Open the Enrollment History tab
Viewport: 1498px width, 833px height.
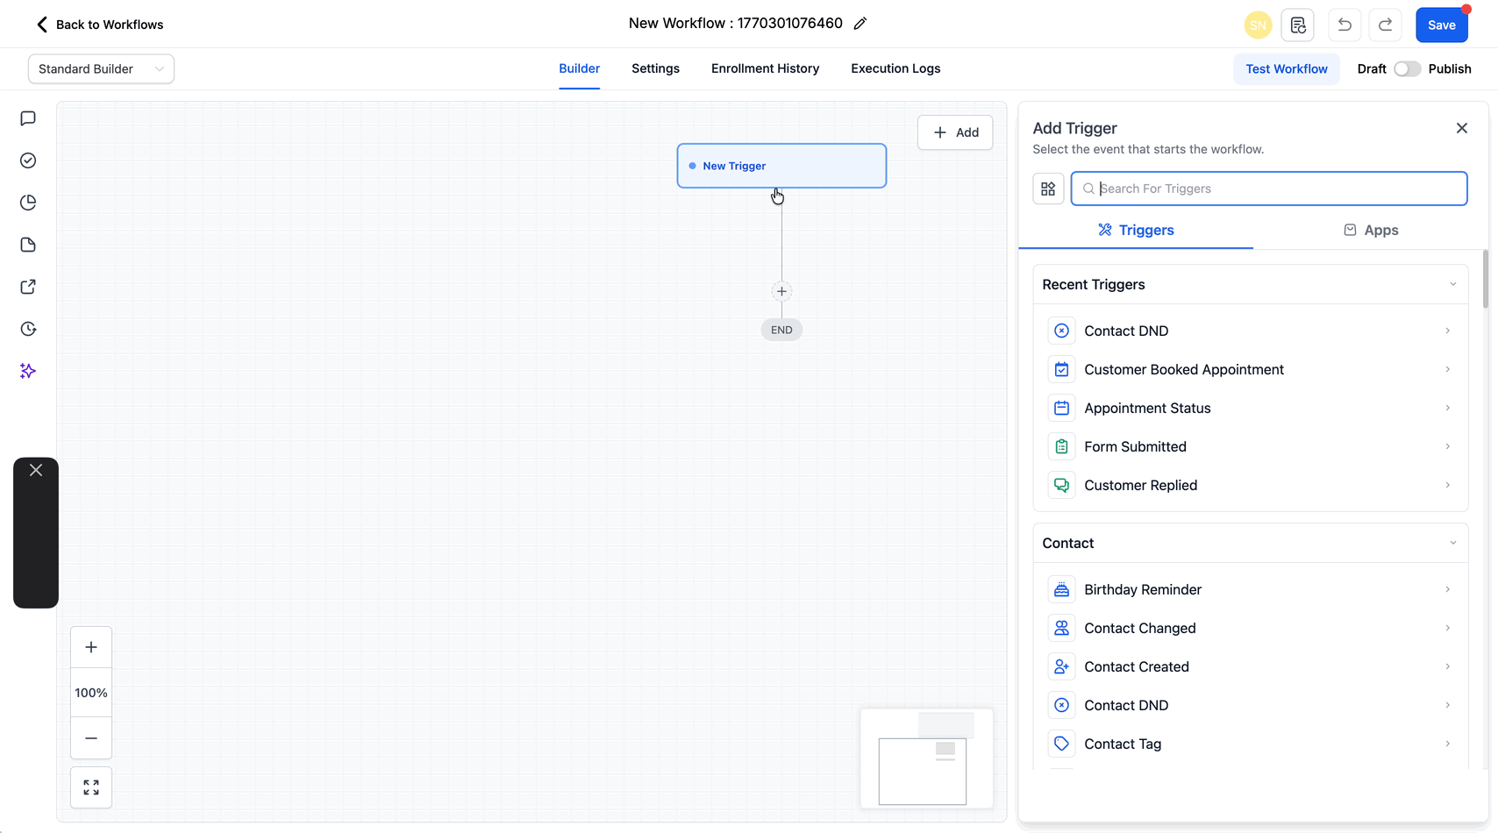[765, 68]
